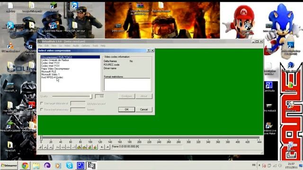Select Uncompressed RGB/YCbCr codec
This screenshot has width=303, height=170.
[71, 57]
